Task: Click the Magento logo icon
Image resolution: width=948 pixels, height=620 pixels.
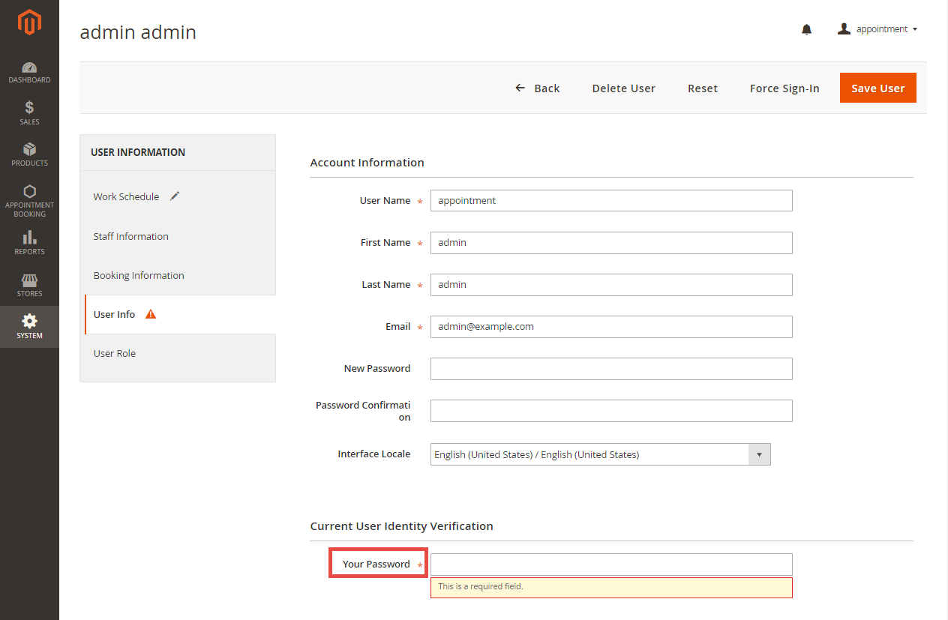Action: click(x=29, y=22)
